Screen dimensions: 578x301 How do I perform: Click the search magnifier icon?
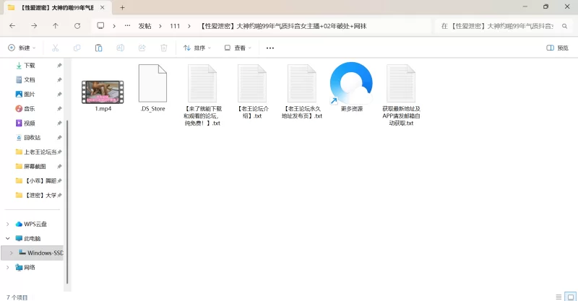tap(564, 26)
